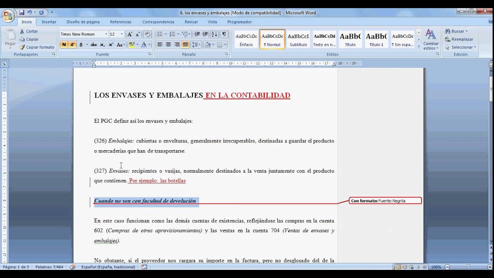Align text to the right
This screenshot has height=278, width=494.
pyautogui.click(x=177, y=44)
